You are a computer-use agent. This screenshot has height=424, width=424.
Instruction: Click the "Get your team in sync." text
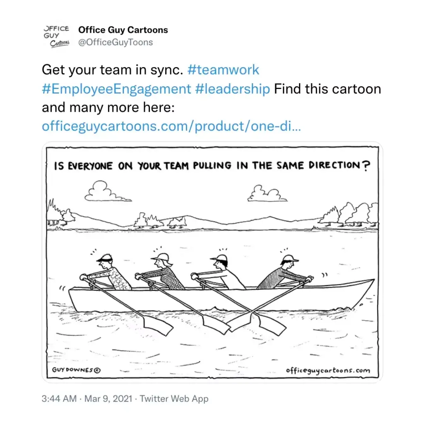coord(112,69)
